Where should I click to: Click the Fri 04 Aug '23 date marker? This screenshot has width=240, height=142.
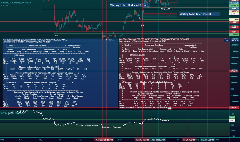189,140
